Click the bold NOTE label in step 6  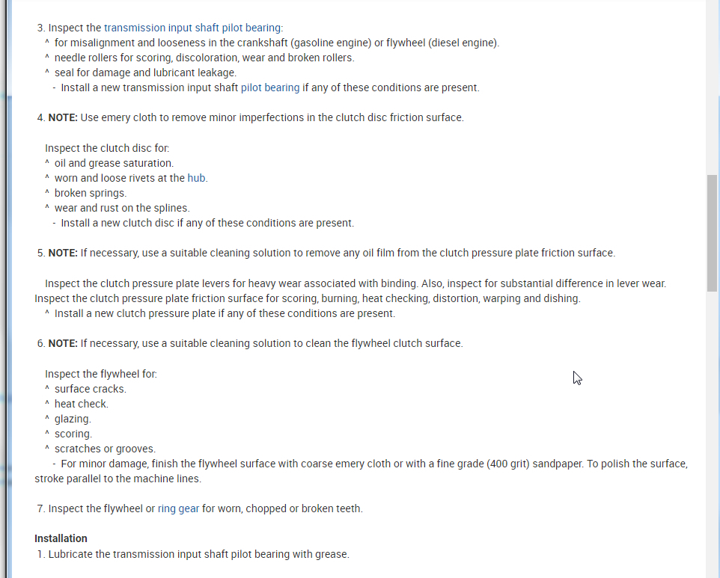coord(63,343)
